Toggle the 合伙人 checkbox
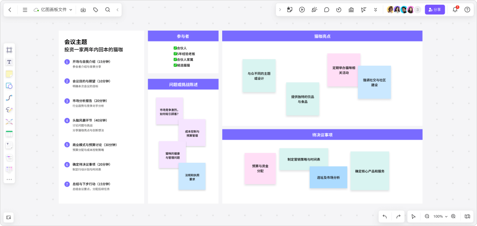 (175, 48)
